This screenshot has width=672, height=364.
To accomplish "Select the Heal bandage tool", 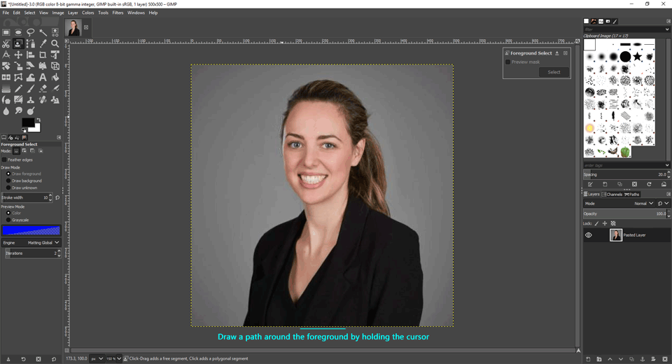I will 43,100.
